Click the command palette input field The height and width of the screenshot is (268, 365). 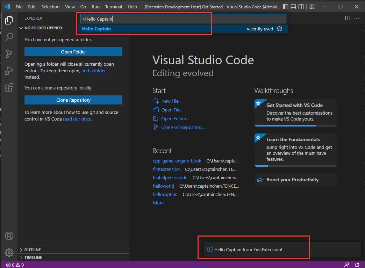pos(183,19)
